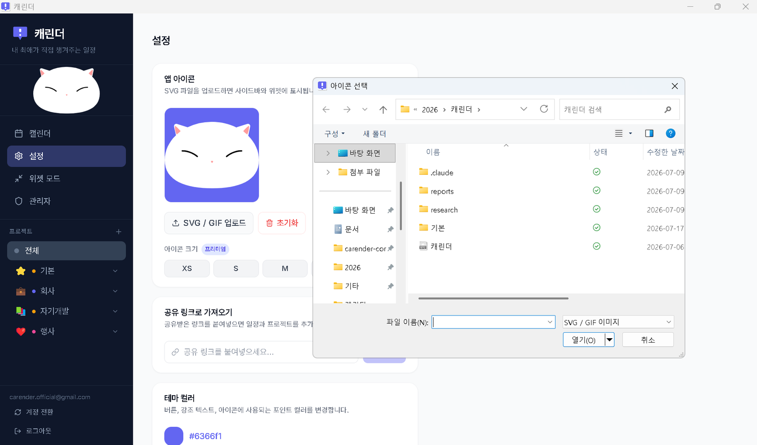This screenshot has width=757, height=445.
Task: Select the 설정 settings sidebar item
Action: pos(66,156)
